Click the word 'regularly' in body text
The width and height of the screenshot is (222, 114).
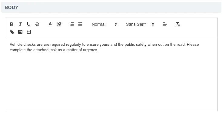coord(73,45)
